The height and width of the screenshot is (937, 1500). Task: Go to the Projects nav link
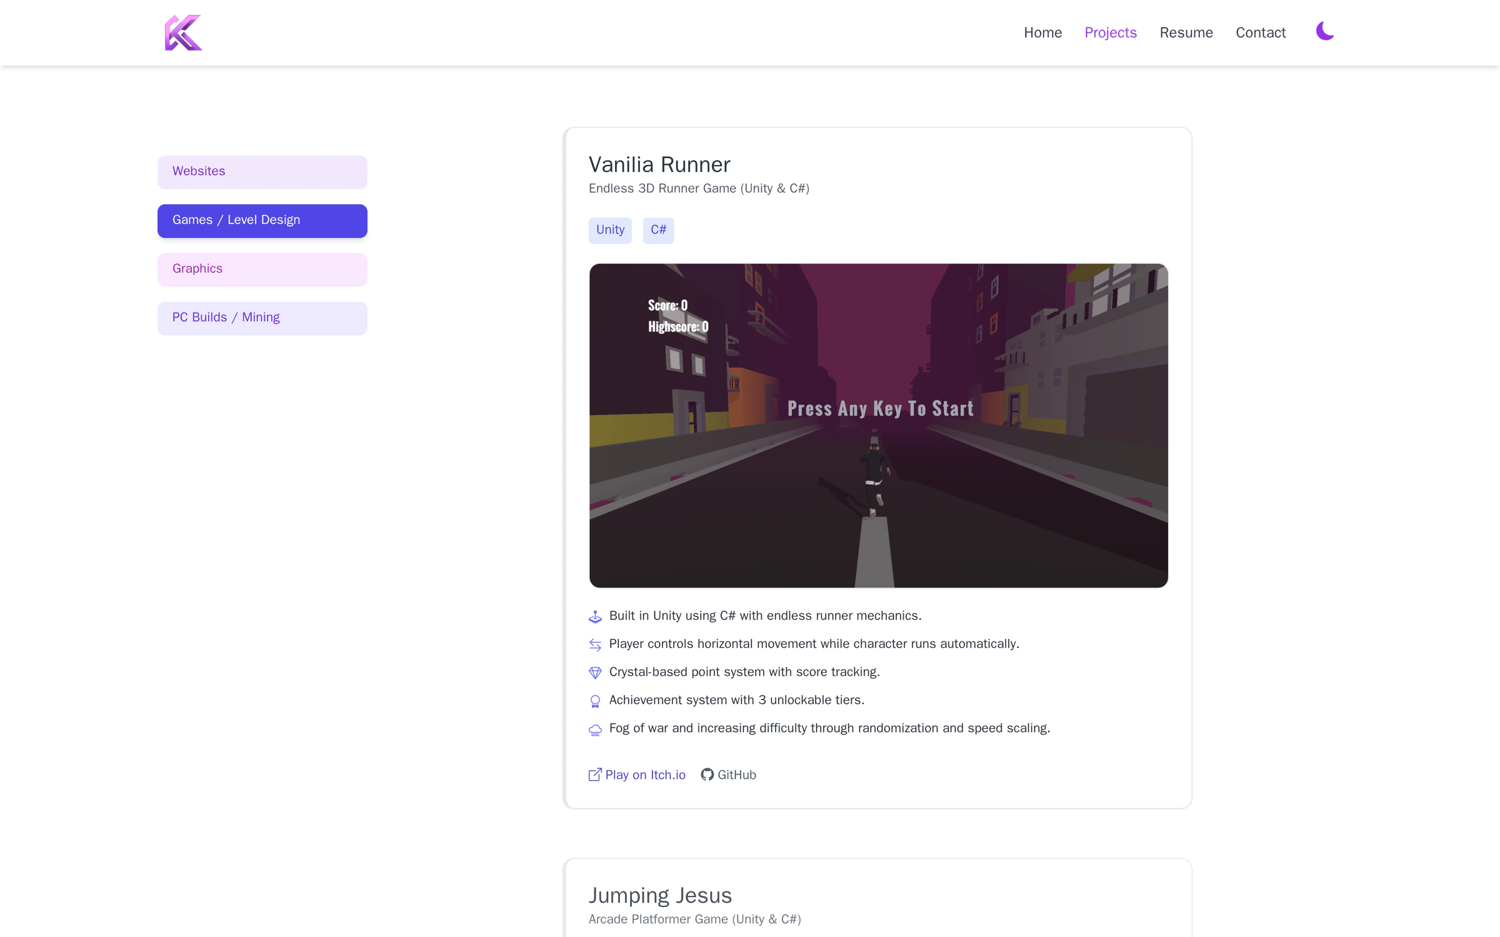(1110, 32)
